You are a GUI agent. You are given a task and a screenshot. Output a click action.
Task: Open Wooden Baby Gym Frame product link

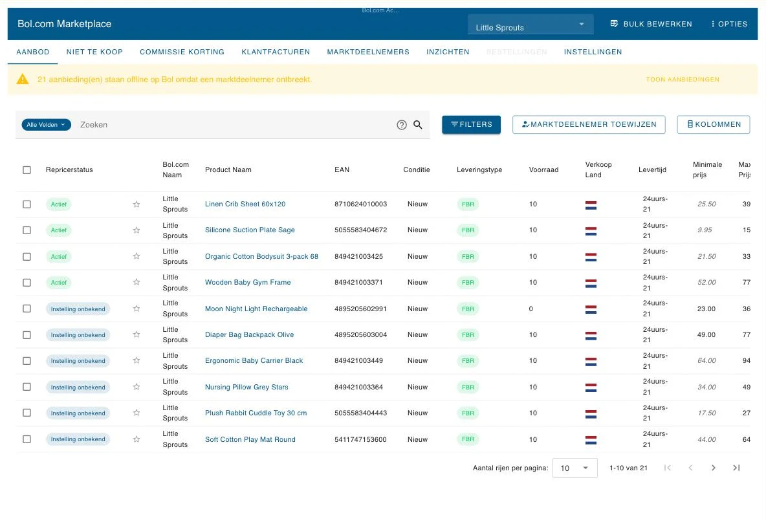[x=248, y=282]
